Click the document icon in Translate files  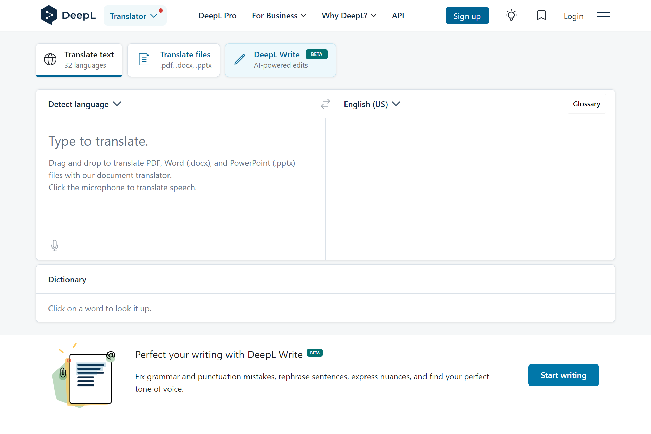click(x=144, y=59)
